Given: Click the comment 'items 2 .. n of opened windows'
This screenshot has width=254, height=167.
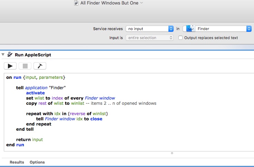Looking at the screenshot, I should 124,103.
